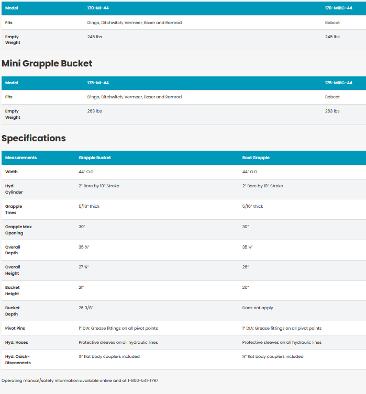Click the Specifications section heading
This screenshot has width=366, height=394.
pyautogui.click(x=34, y=138)
